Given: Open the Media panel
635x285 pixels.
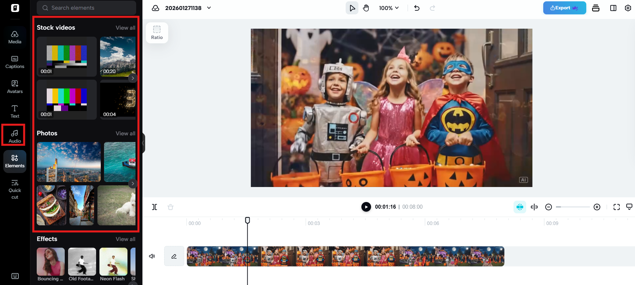Looking at the screenshot, I should pyautogui.click(x=15, y=37).
